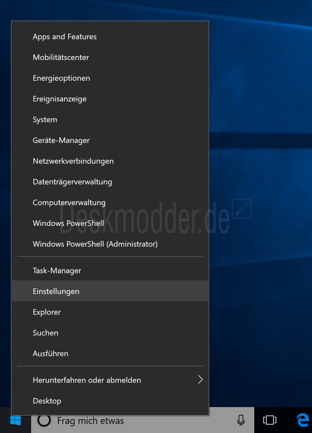Image resolution: width=312 pixels, height=433 pixels.
Task: Launch Microsoft Edge from the taskbar
Action: (x=303, y=420)
